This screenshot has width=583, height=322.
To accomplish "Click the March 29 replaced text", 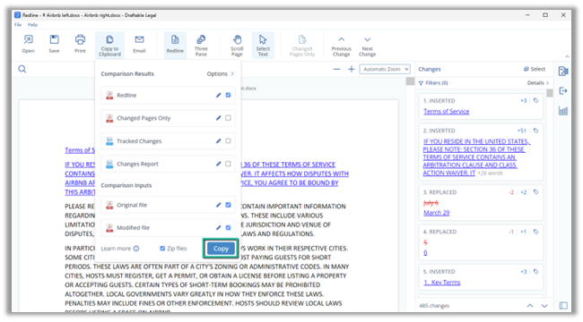I will pos(437,213).
